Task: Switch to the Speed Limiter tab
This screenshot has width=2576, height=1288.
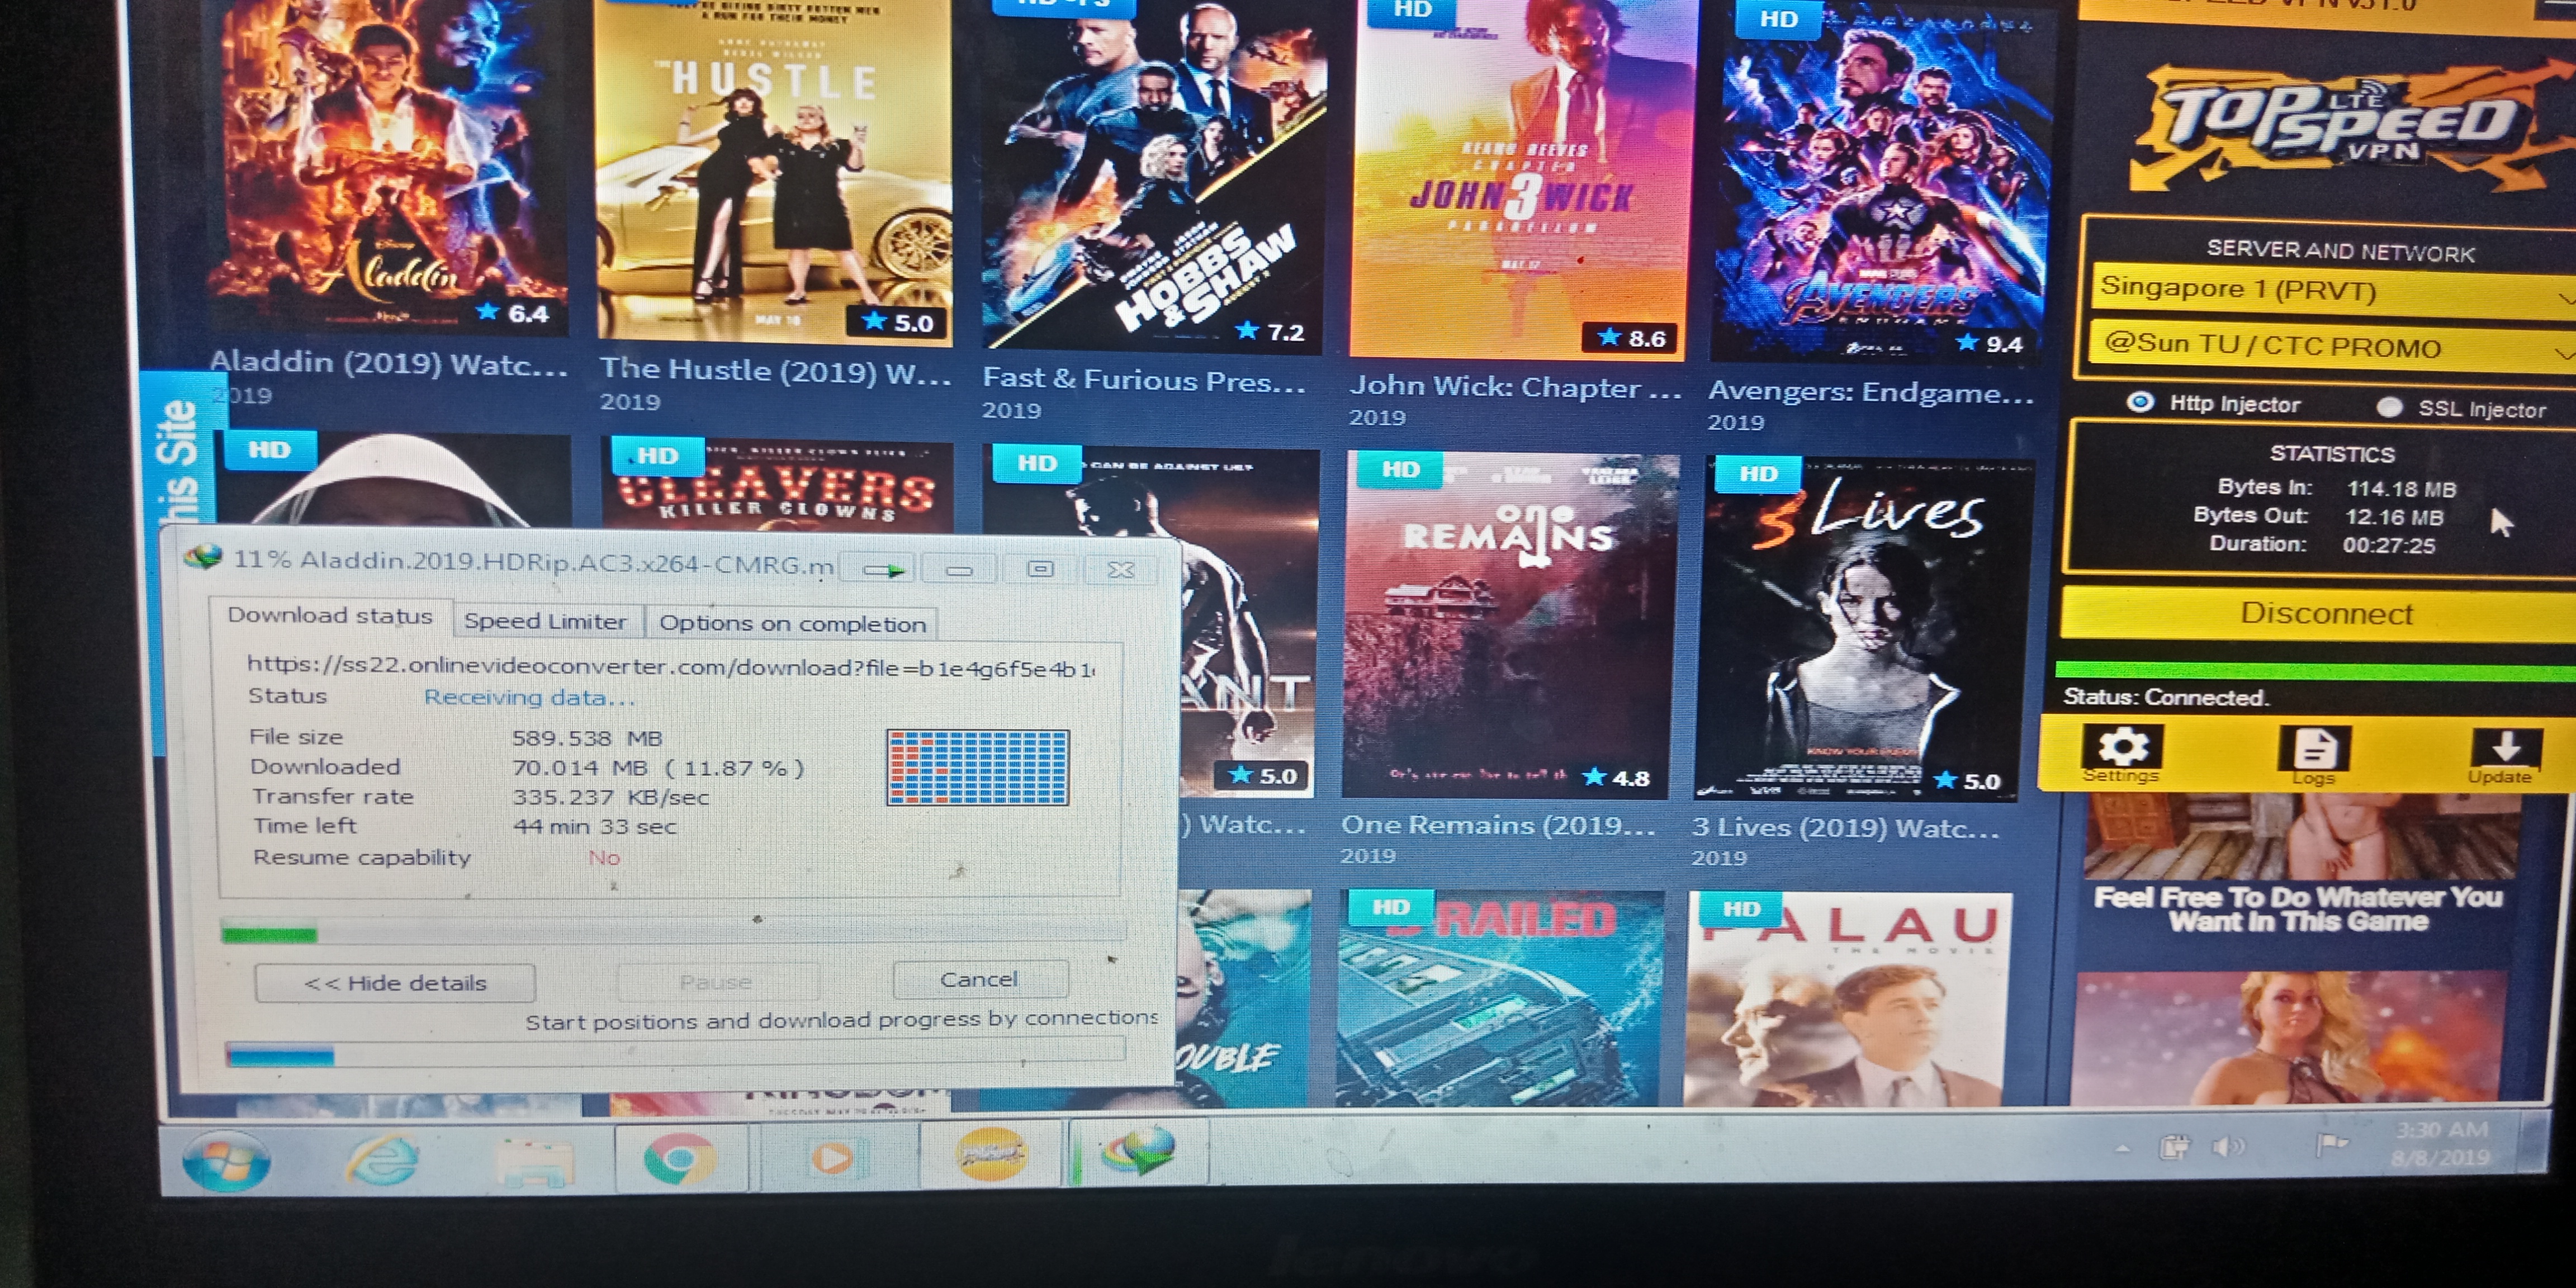Action: (545, 621)
